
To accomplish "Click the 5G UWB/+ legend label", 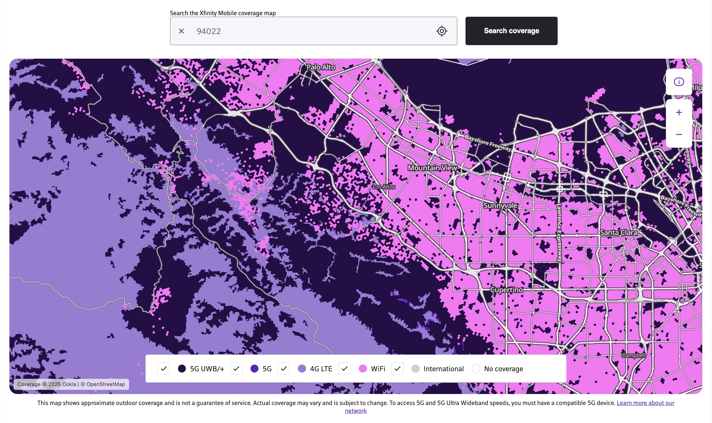I will coord(207,369).
